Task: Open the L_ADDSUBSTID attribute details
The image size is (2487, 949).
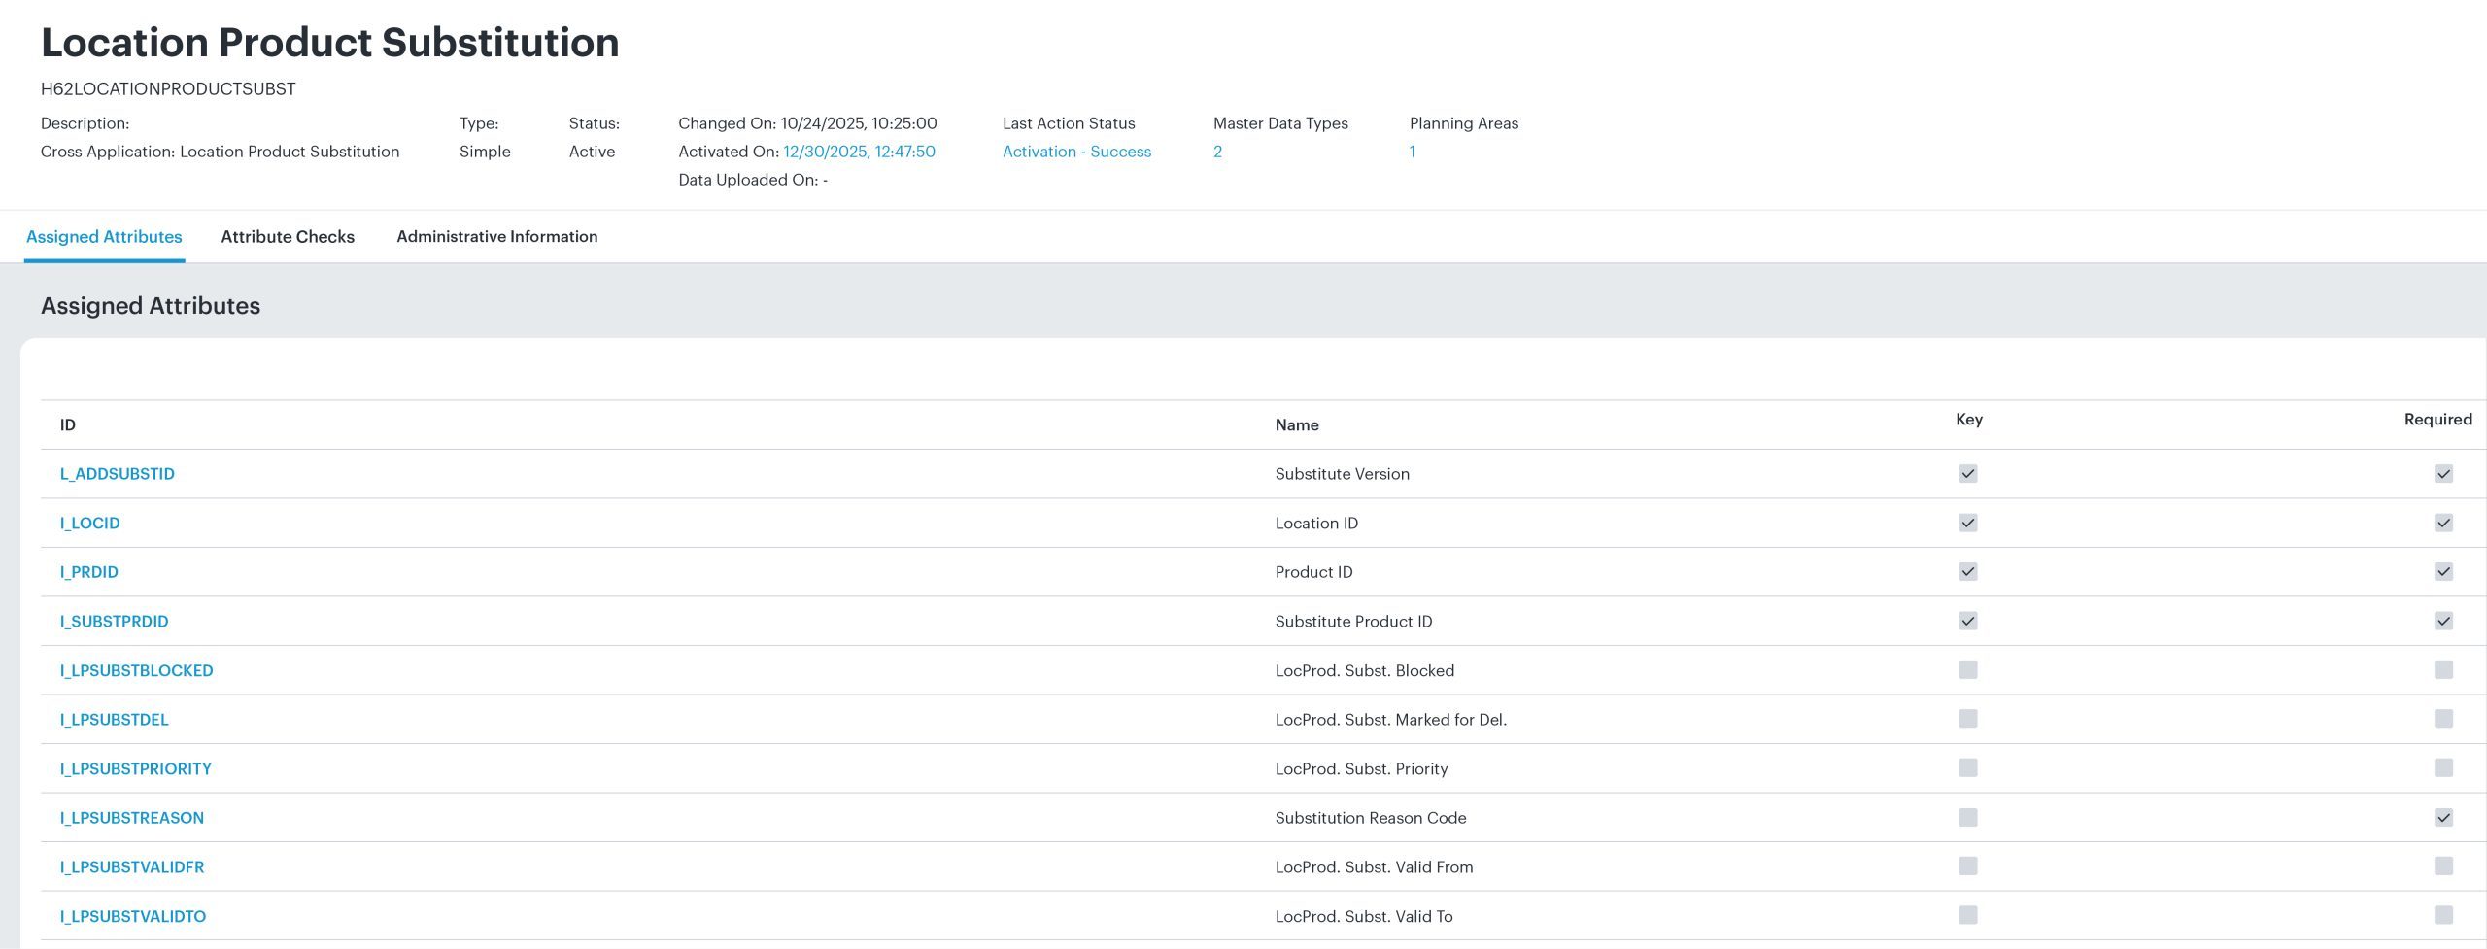Action: click(118, 474)
